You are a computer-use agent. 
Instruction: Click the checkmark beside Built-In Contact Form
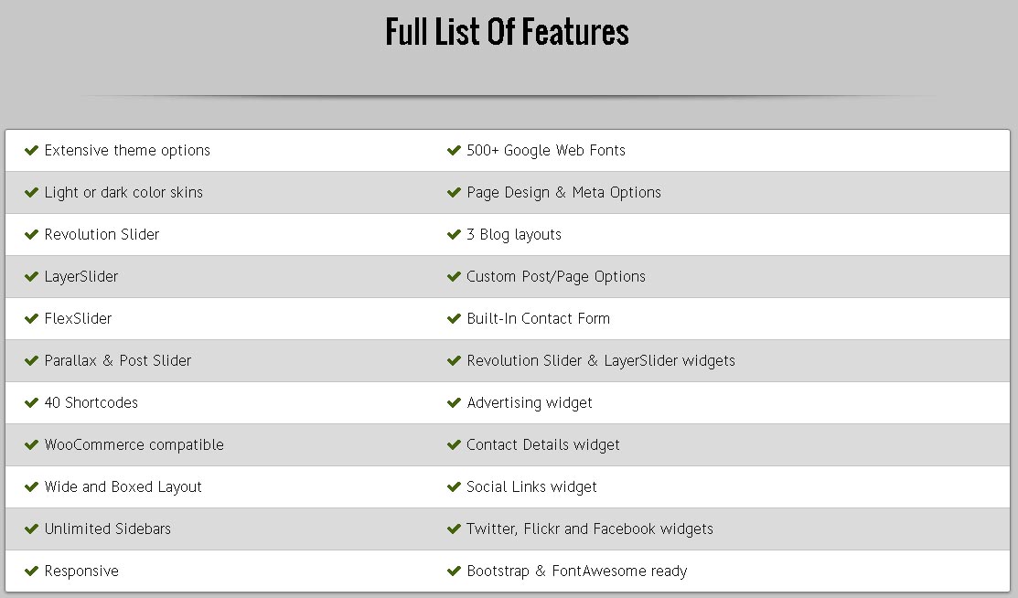click(454, 318)
